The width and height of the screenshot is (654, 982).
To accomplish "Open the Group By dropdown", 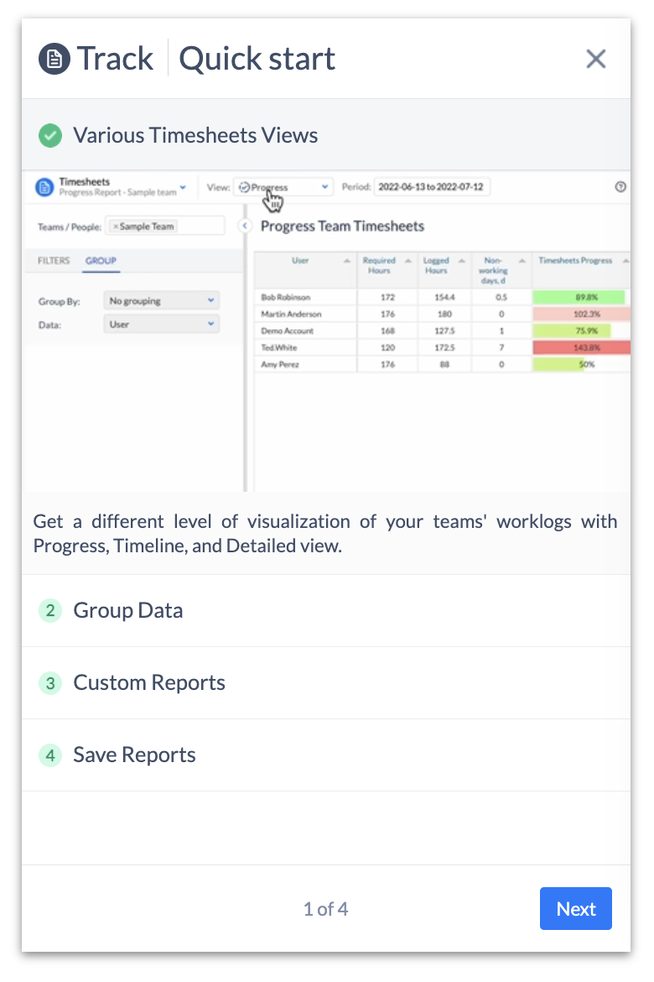I will point(161,300).
